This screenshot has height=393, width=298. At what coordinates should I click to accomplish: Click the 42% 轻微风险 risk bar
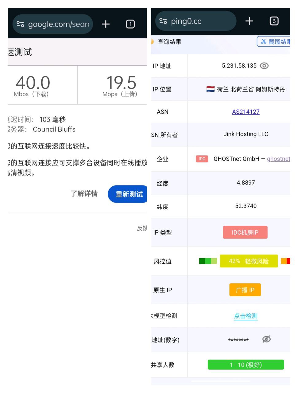pyautogui.click(x=249, y=261)
